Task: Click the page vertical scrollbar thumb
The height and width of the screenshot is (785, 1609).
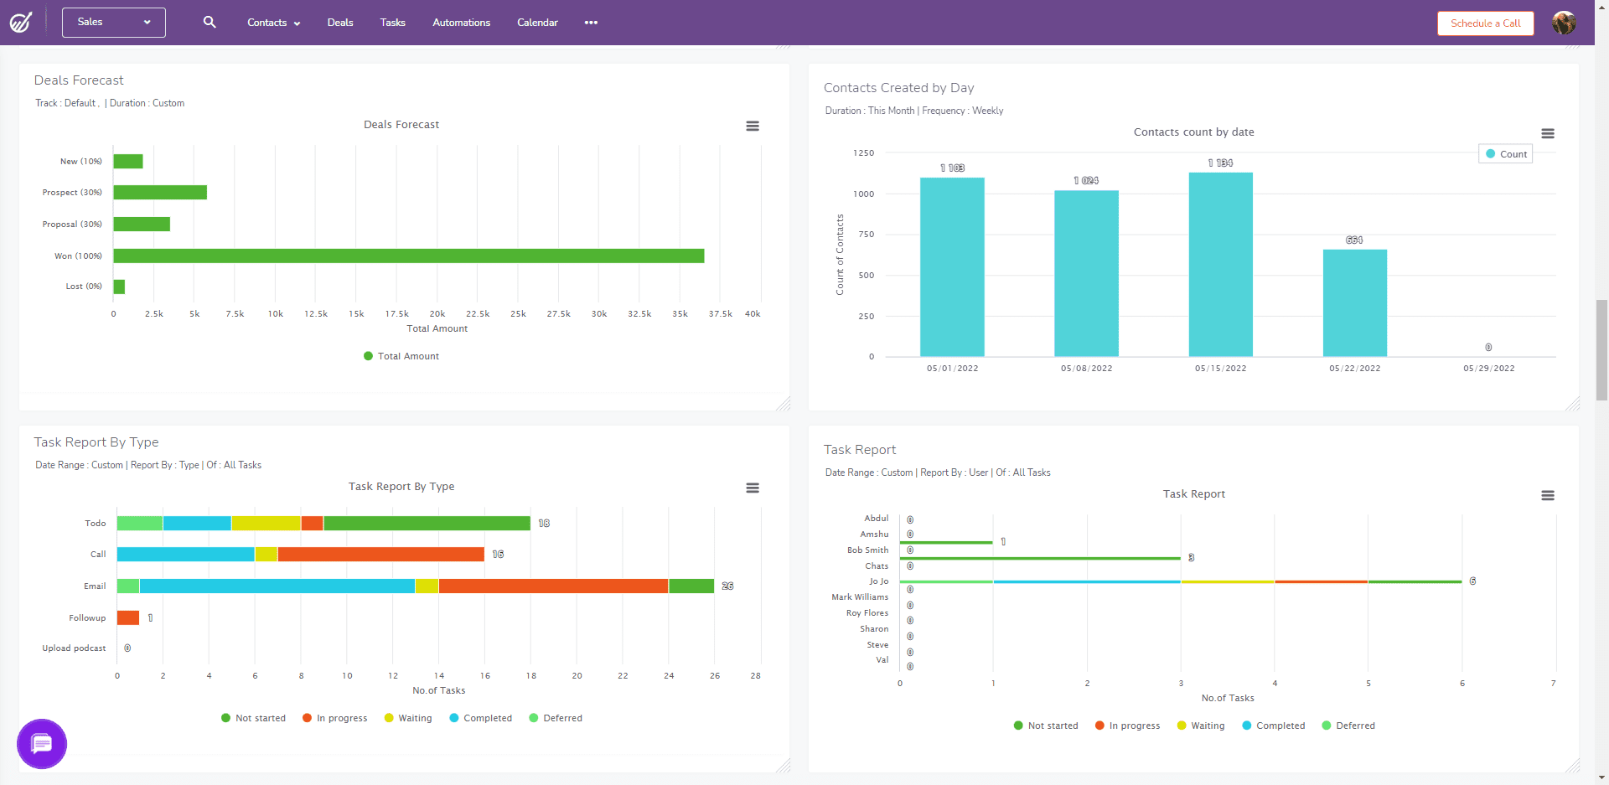Action: pyautogui.click(x=1602, y=350)
